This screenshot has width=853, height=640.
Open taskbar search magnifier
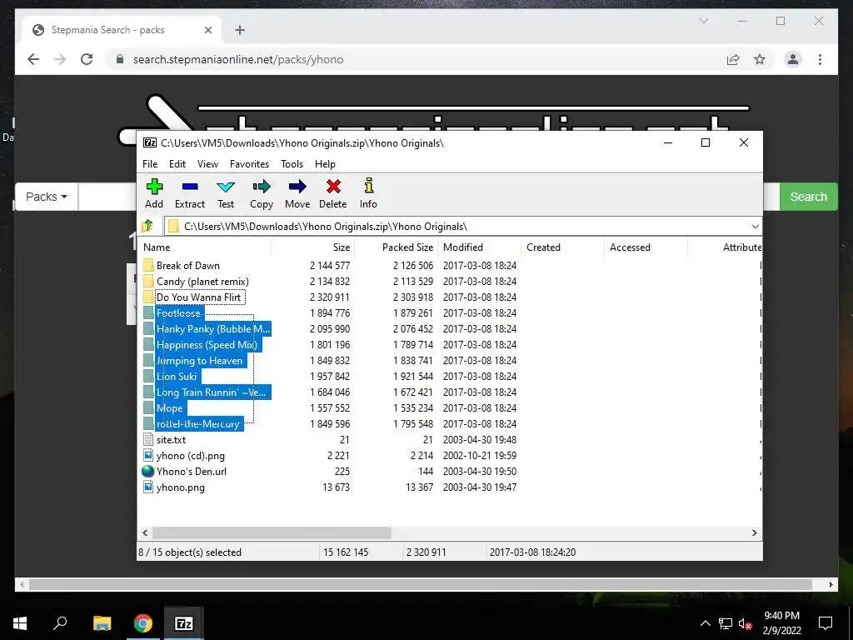click(60, 623)
